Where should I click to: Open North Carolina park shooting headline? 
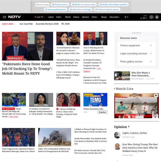point(90,130)
